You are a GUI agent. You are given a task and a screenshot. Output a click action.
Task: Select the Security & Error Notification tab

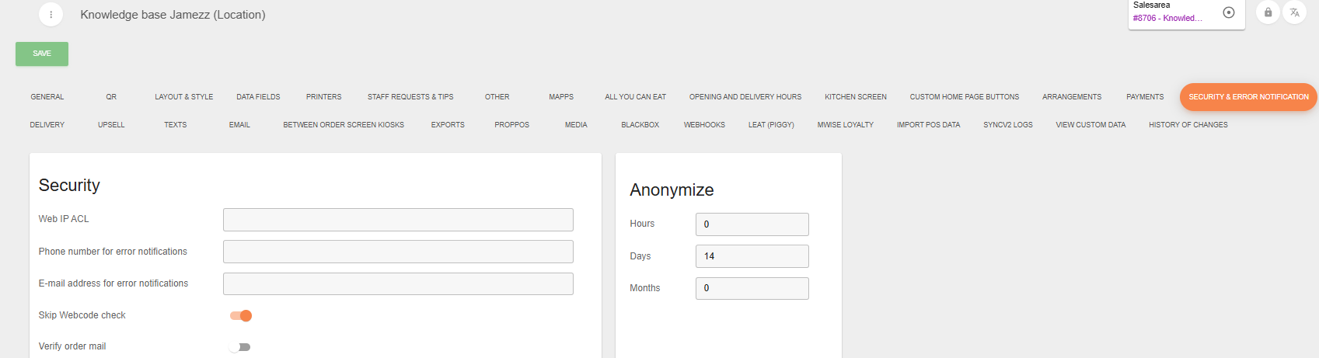1248,97
